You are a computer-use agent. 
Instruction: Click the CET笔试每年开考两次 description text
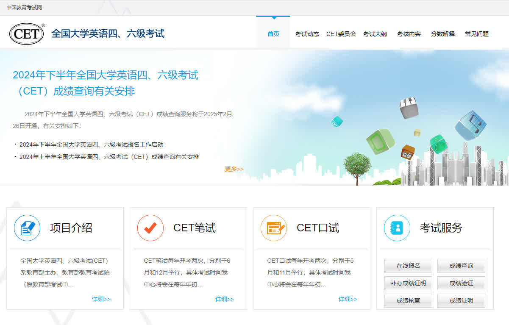[x=187, y=272]
